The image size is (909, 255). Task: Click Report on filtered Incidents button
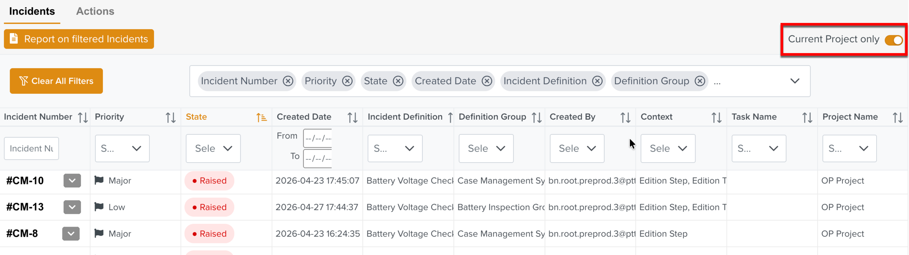(79, 39)
